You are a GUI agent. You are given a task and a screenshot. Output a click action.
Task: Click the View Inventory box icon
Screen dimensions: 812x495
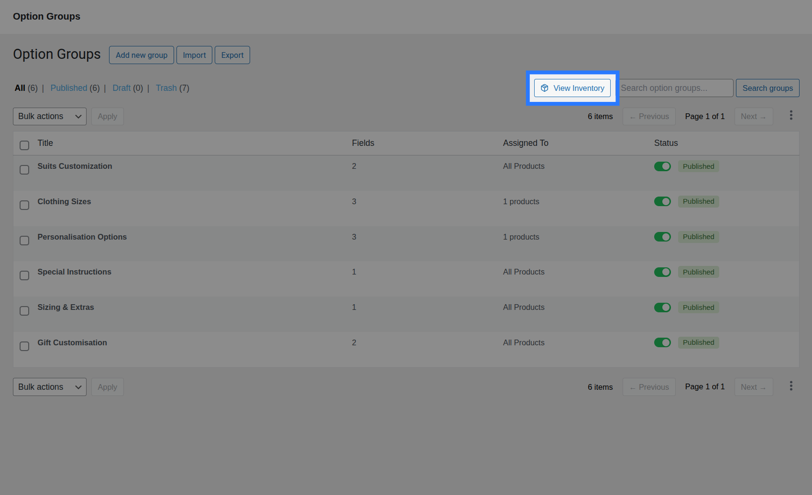pyautogui.click(x=544, y=88)
